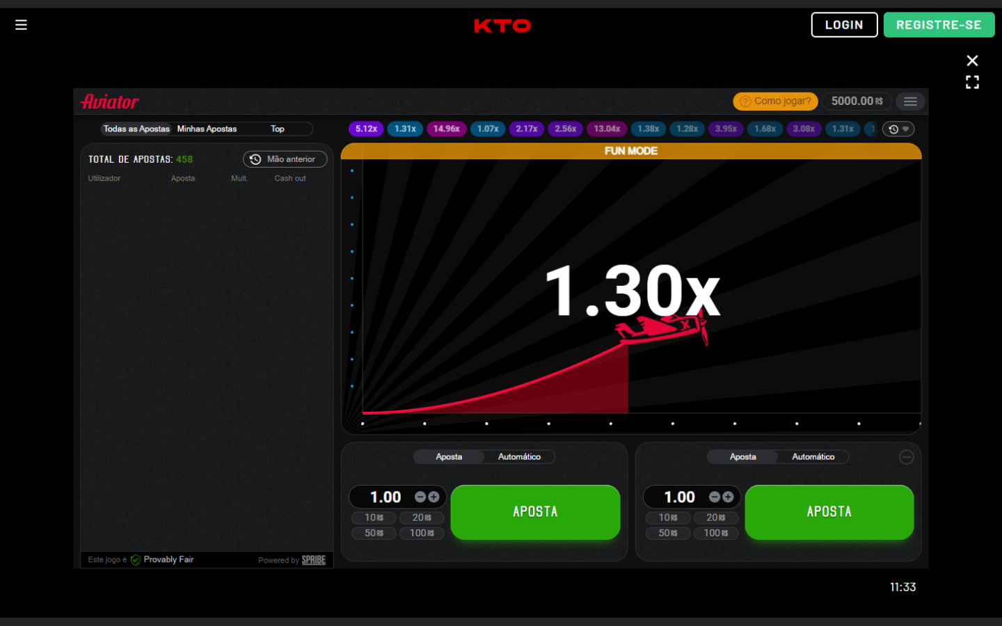Set left bet to 100 R$
Viewport: 1002px width, 626px height.
coord(422,533)
